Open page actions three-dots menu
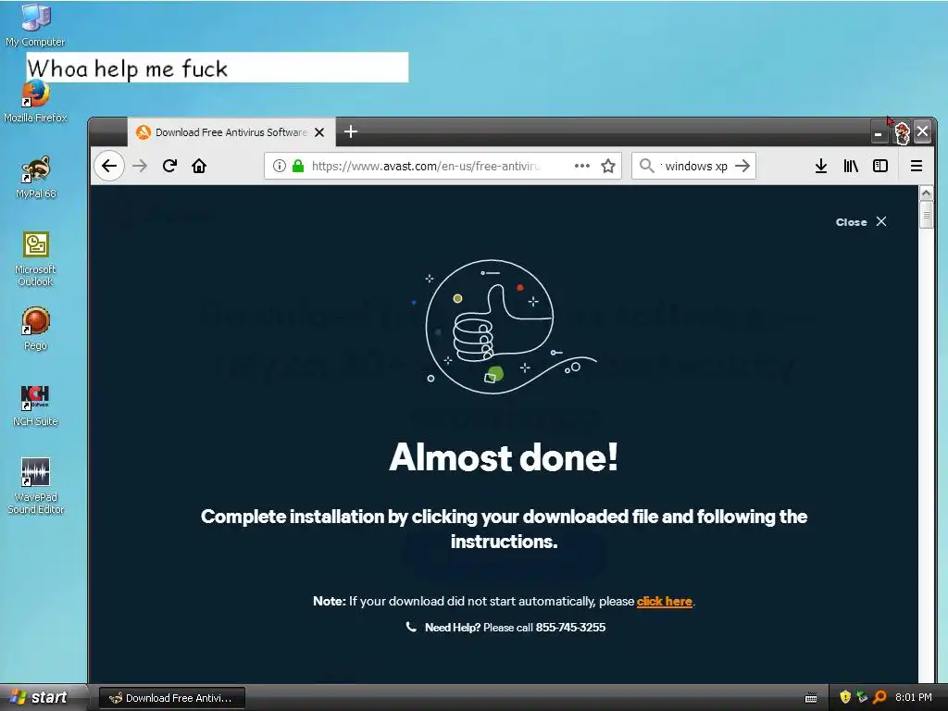The width and height of the screenshot is (948, 711). point(581,166)
